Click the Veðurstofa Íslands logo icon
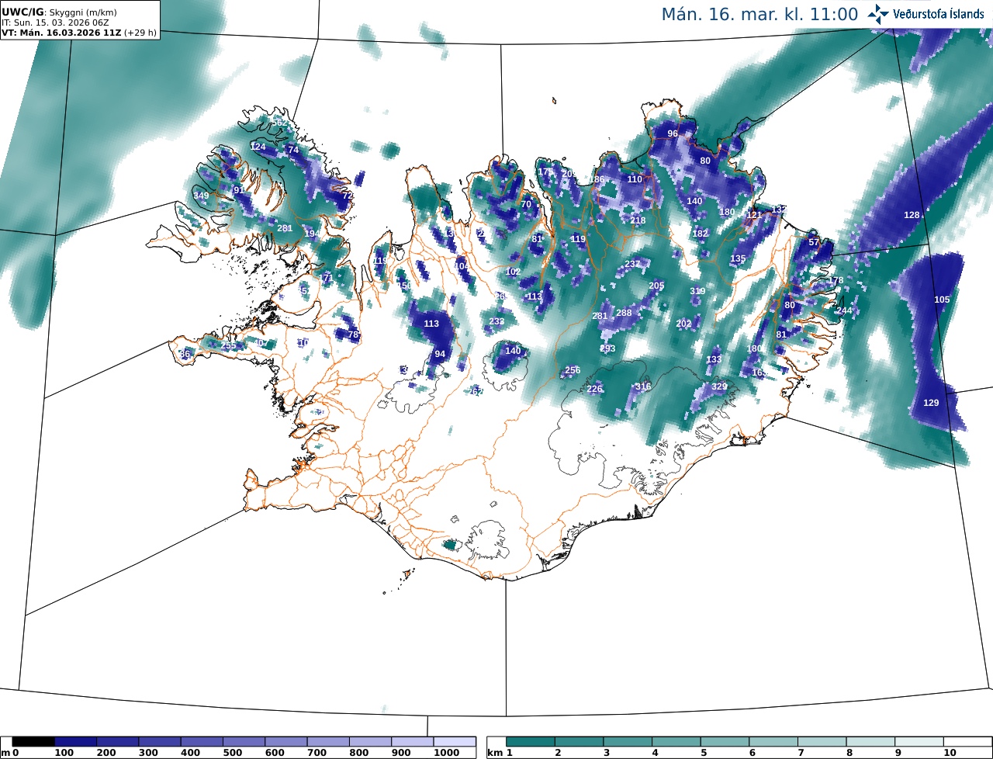Screen dimensions: 993x759 tap(878, 13)
